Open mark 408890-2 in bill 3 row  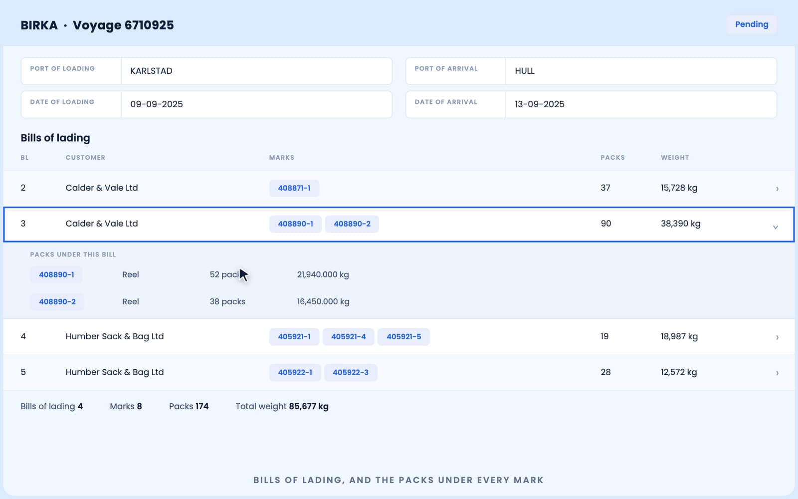(x=352, y=224)
